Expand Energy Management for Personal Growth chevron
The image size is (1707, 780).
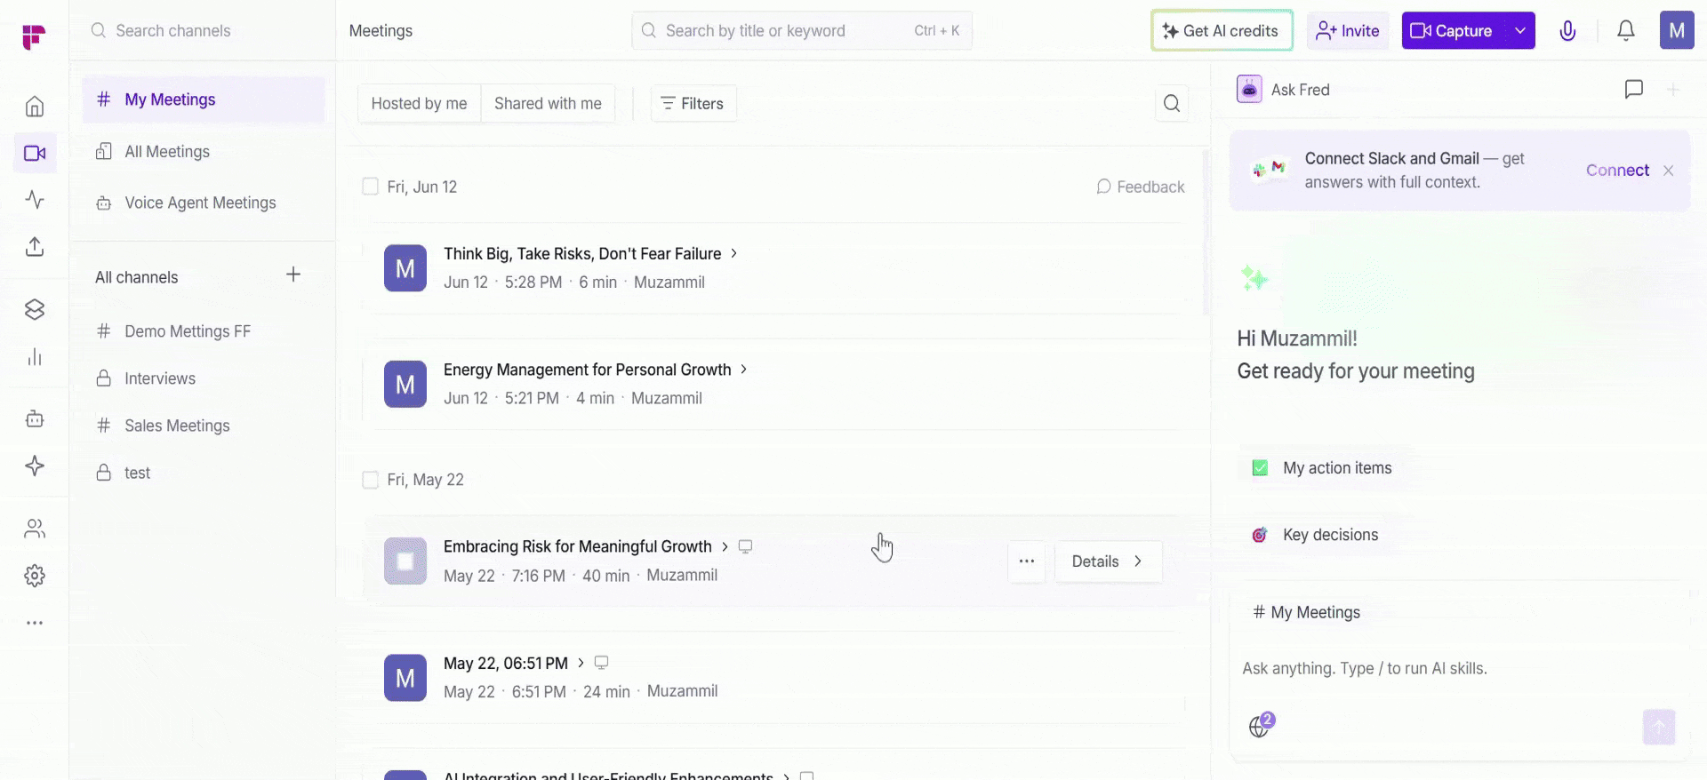pyautogui.click(x=744, y=370)
